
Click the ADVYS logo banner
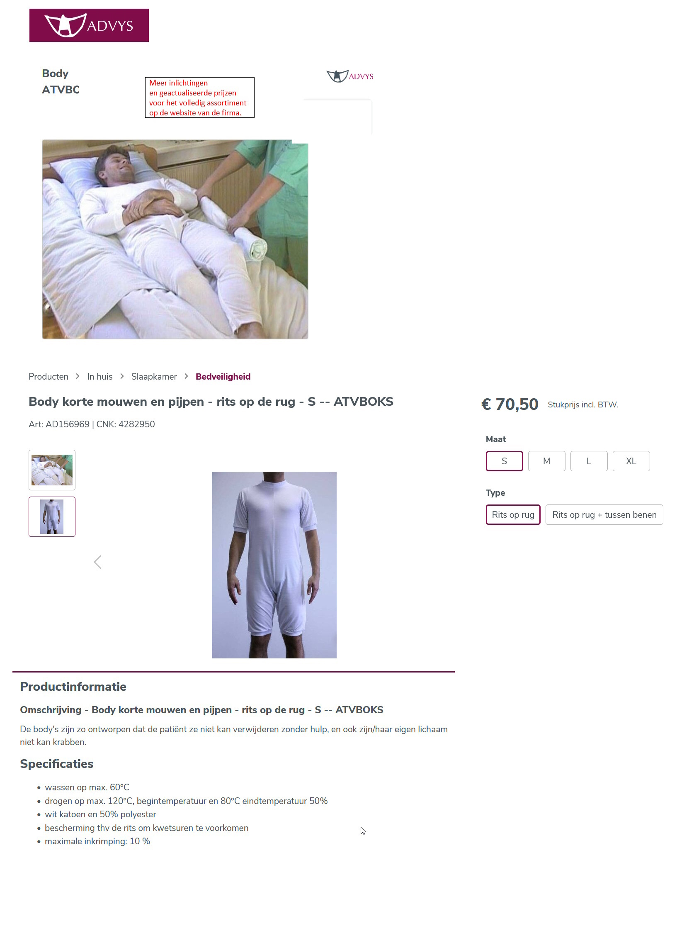[89, 25]
